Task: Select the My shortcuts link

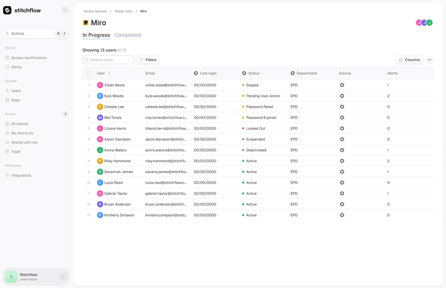Action: (x=21, y=133)
